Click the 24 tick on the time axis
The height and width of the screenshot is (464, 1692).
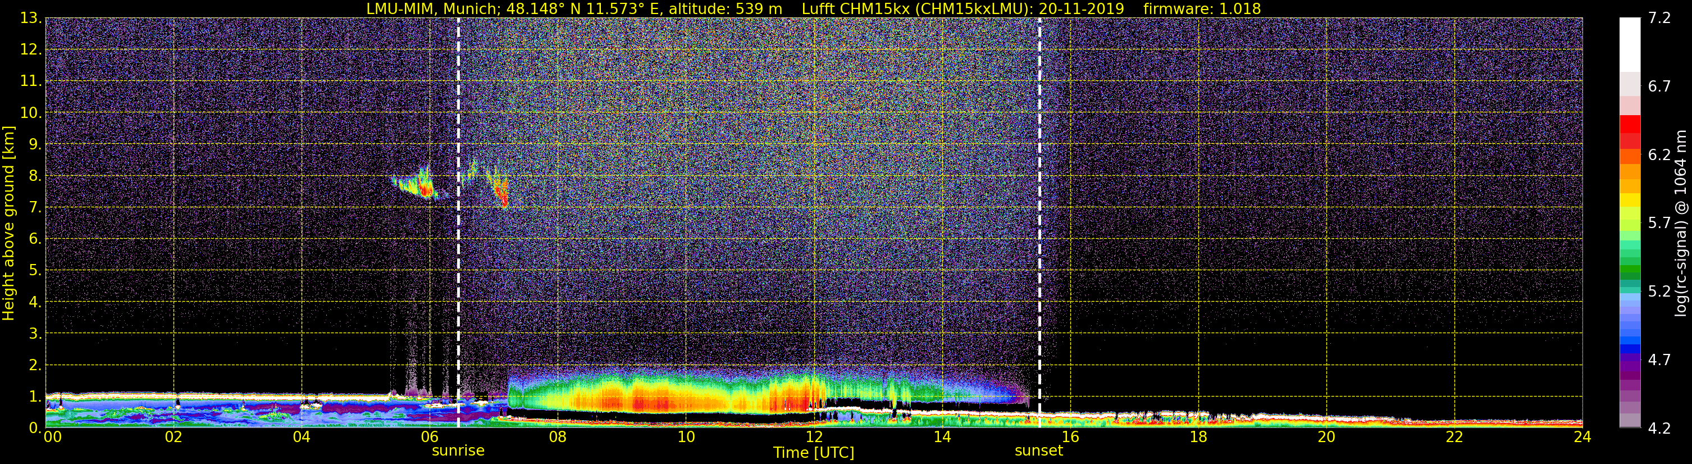tap(1583, 437)
